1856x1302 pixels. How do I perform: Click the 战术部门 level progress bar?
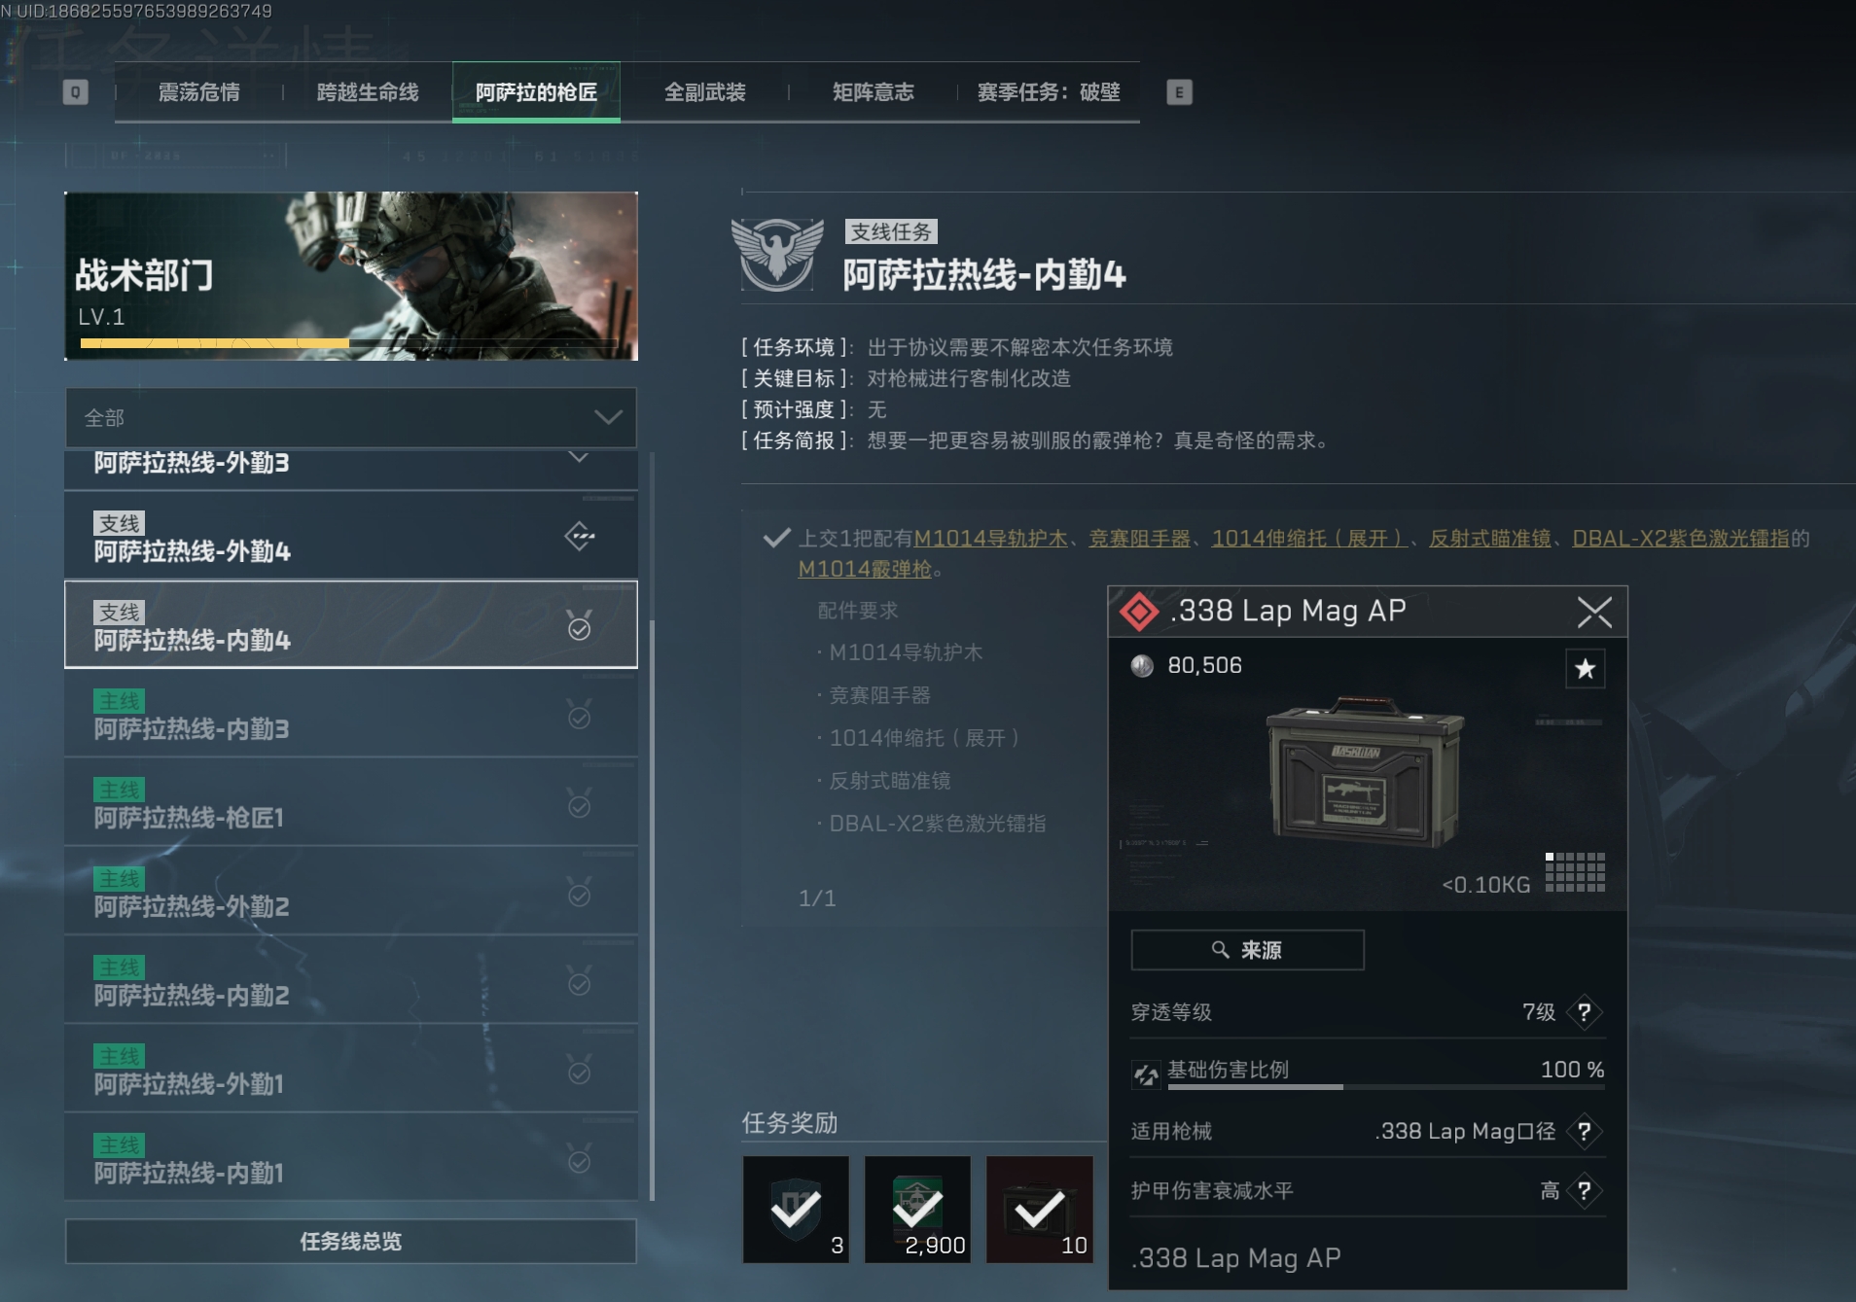[349, 343]
